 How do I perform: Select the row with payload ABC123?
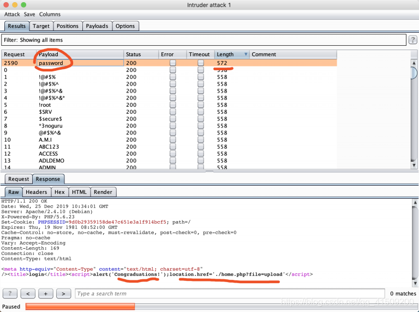169,146
